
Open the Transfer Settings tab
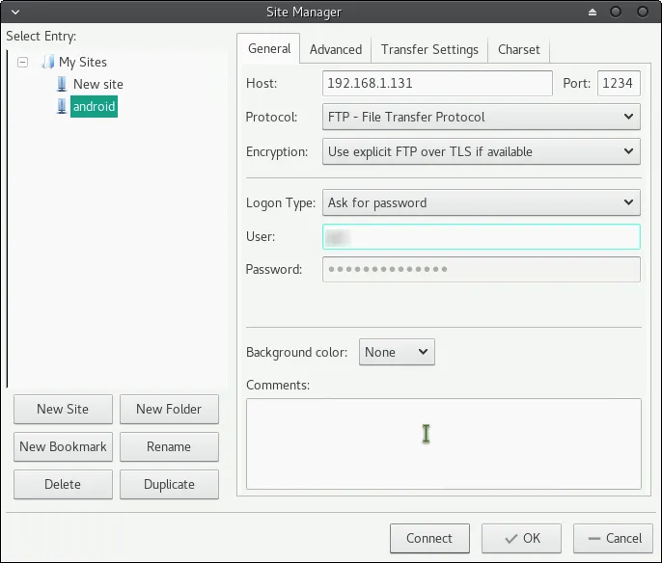pos(429,49)
